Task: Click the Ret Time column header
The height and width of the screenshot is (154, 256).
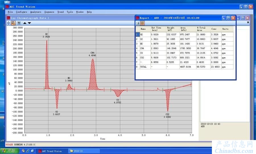Action: pyautogui.click(x=158, y=29)
